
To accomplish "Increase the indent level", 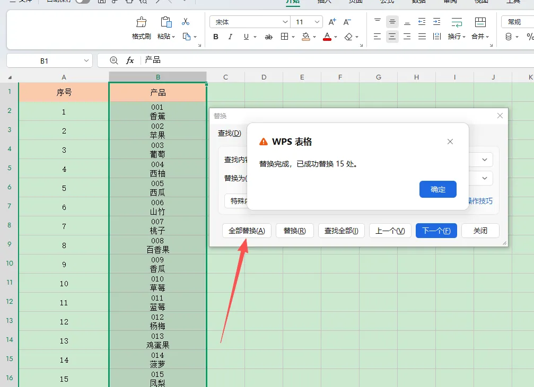I will point(436,22).
